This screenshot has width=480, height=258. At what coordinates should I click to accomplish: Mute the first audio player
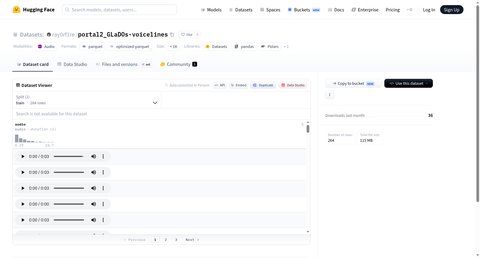[x=94, y=156]
